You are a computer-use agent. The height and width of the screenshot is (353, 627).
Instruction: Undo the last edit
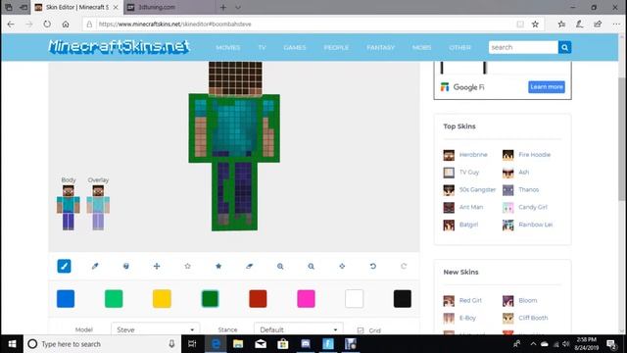(x=372, y=266)
